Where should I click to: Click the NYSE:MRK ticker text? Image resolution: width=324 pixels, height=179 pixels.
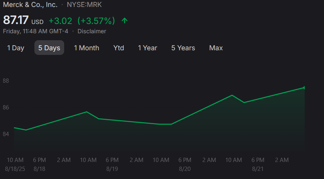tap(84, 5)
